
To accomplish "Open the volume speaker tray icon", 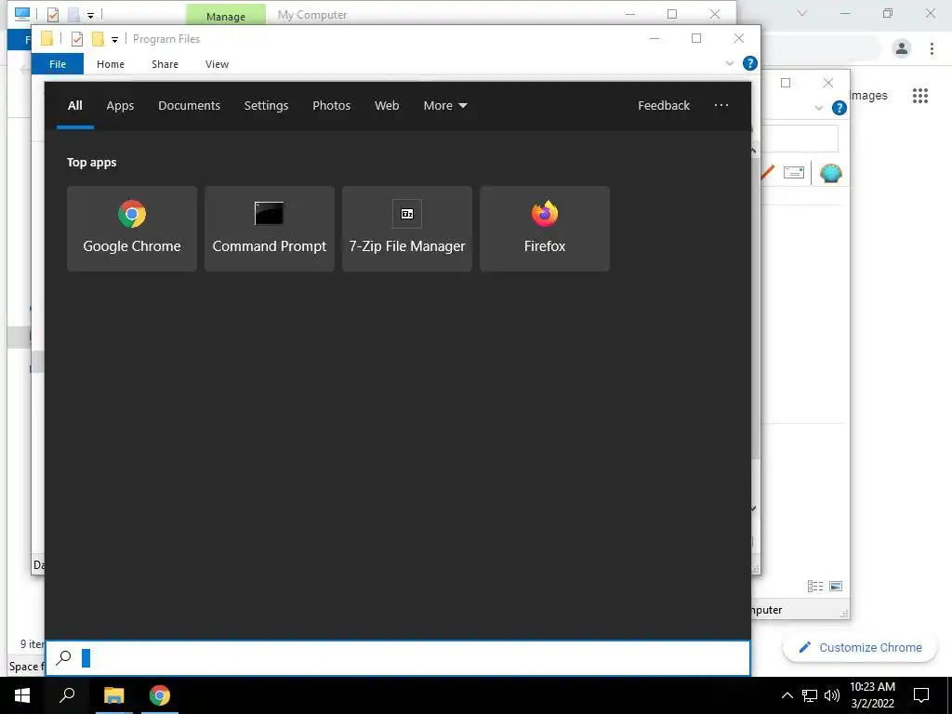I will pyautogui.click(x=832, y=695).
